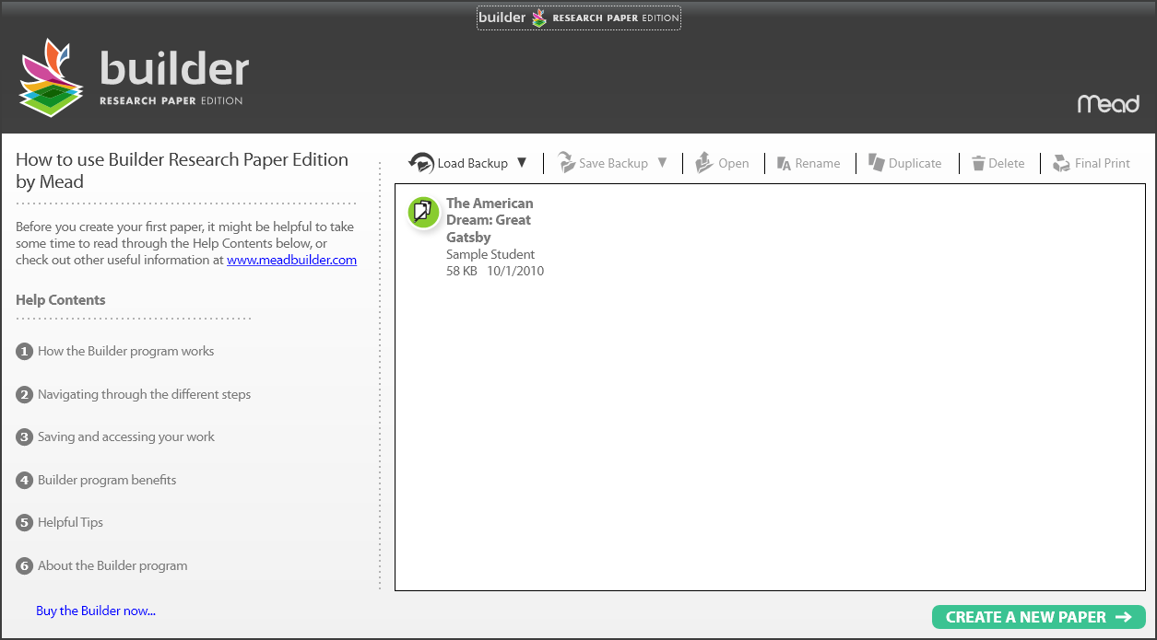Image resolution: width=1157 pixels, height=640 pixels.
Task: Click the Load Backup circular arrow icon
Action: [421, 163]
